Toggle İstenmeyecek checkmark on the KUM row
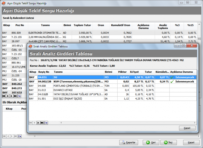 click(x=172, y=82)
